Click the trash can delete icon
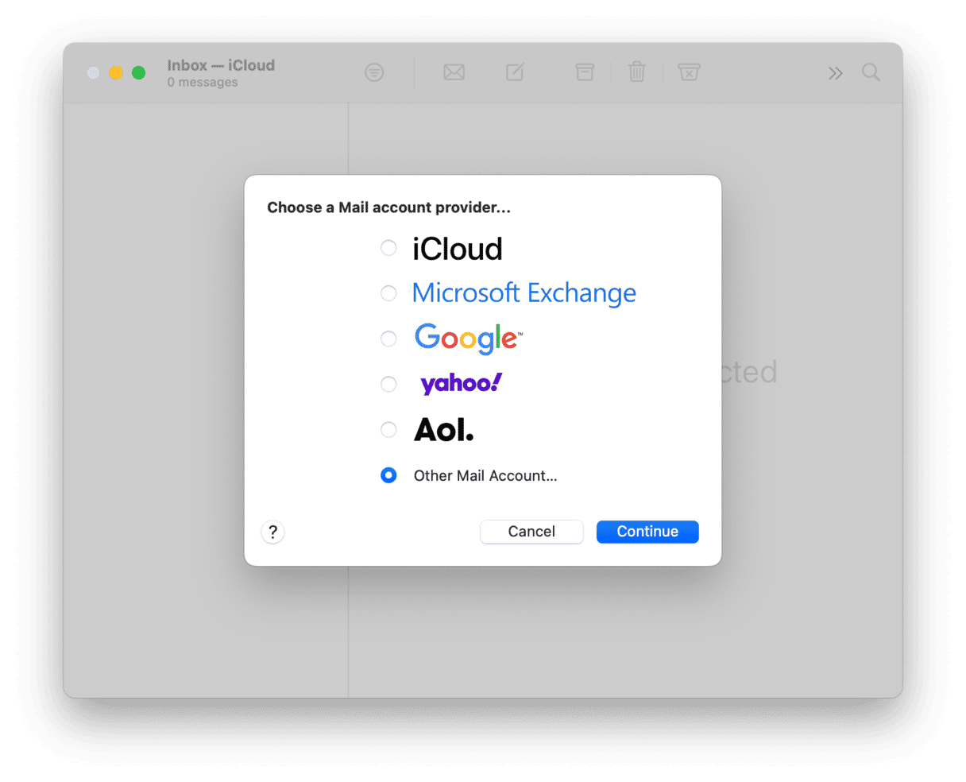Viewport: 966px width, 782px height. [636, 73]
